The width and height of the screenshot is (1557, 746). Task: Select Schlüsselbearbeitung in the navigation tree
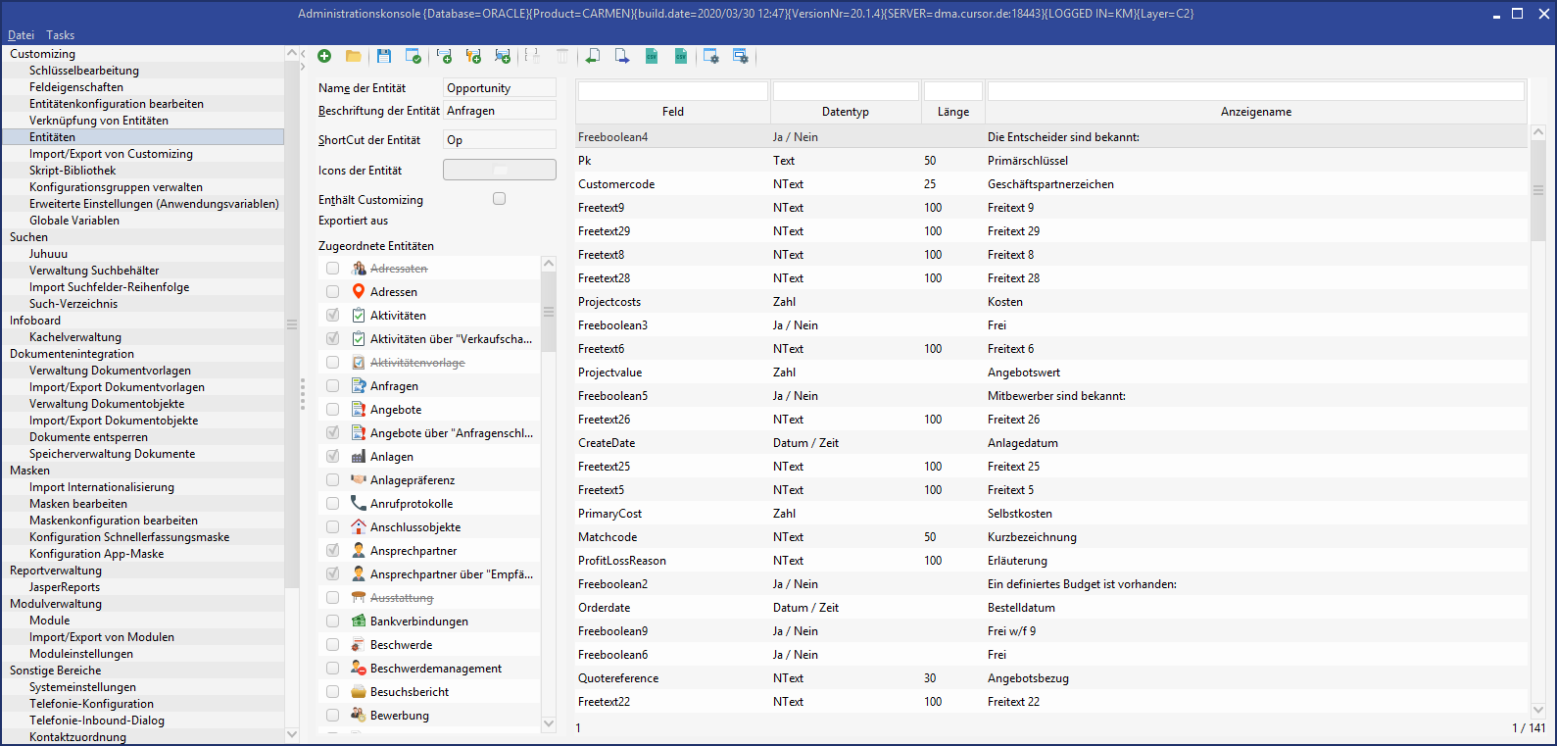click(x=84, y=71)
